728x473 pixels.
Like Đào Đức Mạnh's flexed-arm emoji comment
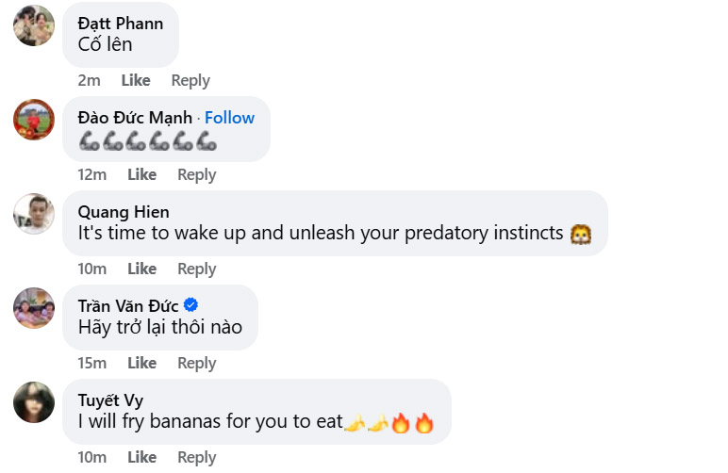(x=141, y=175)
